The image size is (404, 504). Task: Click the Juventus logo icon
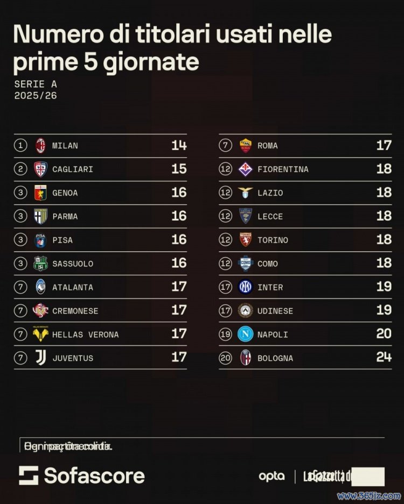pyautogui.click(x=40, y=358)
